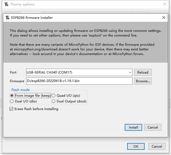Cancel the Thonny options window

point(157,146)
